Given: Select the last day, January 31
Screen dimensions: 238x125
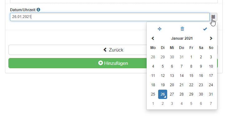Looking at the screenshot, I should coord(211,94).
